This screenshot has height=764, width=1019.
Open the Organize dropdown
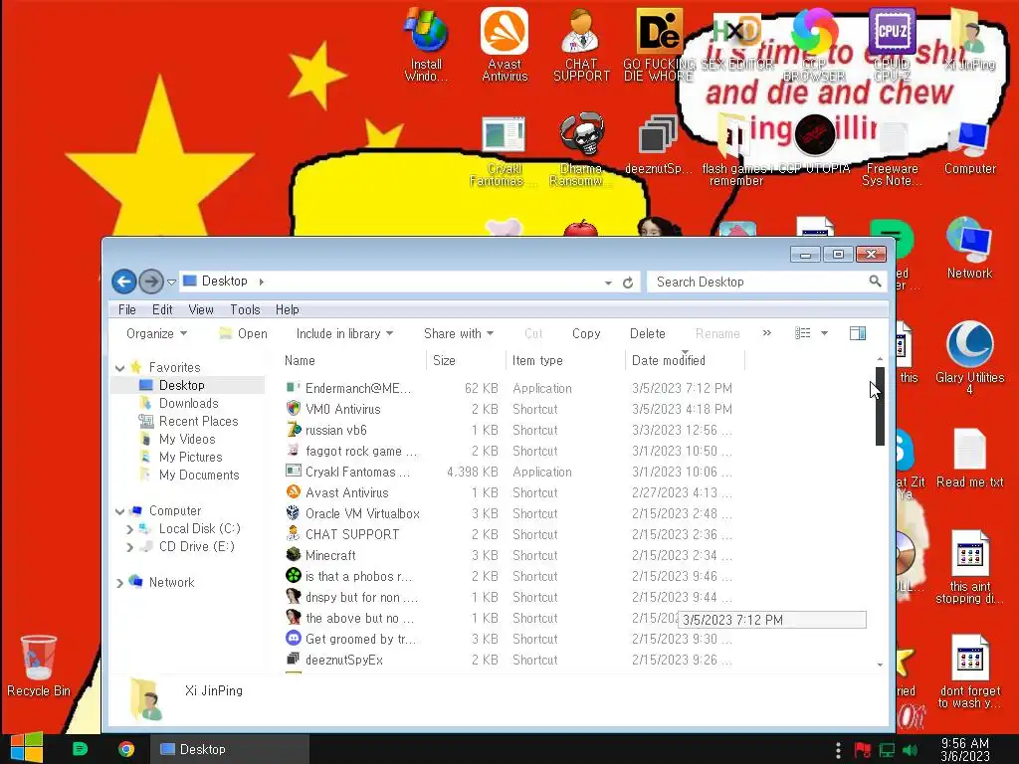point(156,333)
